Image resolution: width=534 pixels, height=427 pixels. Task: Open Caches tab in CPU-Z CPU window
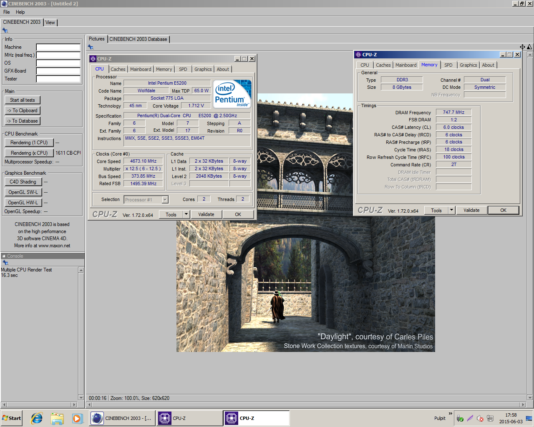click(x=118, y=69)
